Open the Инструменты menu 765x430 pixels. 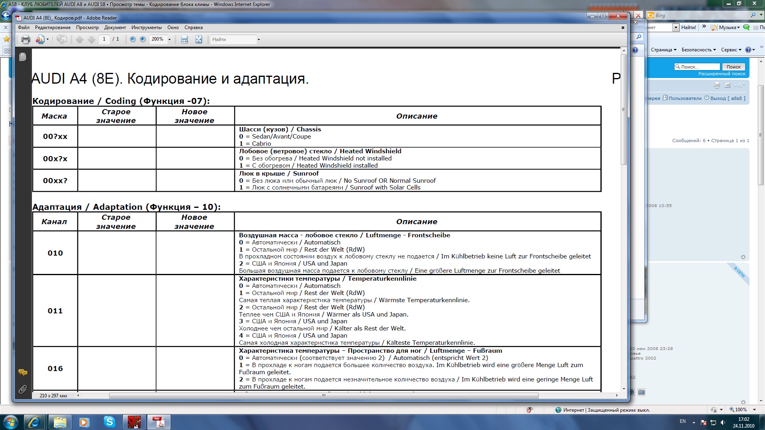click(x=146, y=27)
